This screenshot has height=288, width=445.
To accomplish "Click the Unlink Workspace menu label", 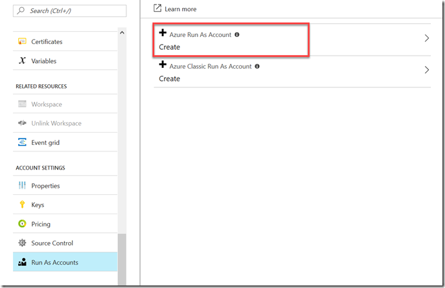I will point(56,124).
